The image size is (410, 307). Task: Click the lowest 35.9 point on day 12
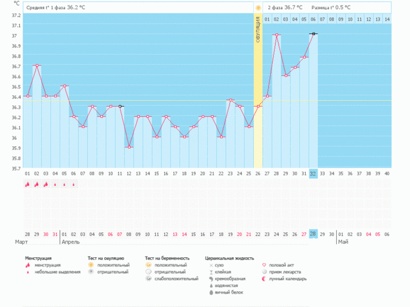(x=129, y=147)
